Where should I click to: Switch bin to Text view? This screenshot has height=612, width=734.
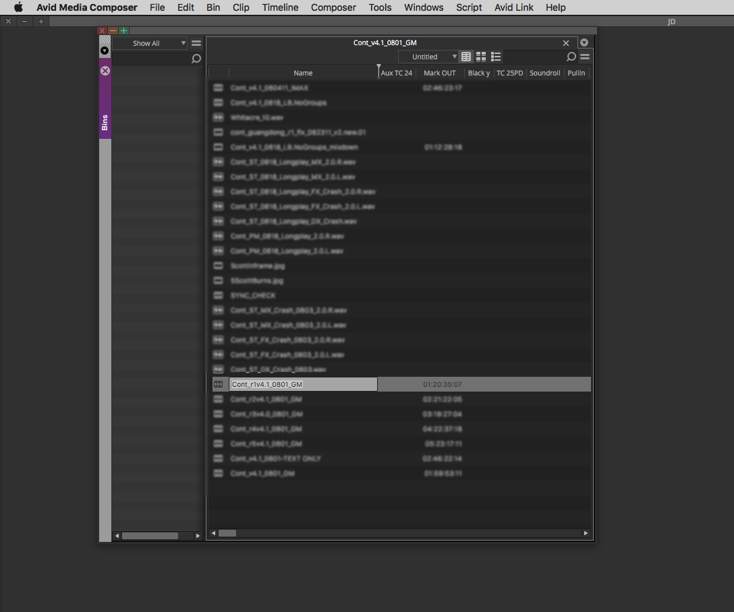click(x=465, y=57)
